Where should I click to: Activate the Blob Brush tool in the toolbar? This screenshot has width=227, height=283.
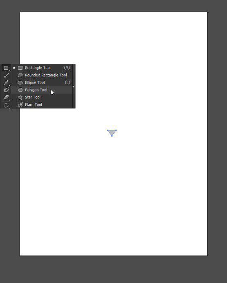pos(6,90)
